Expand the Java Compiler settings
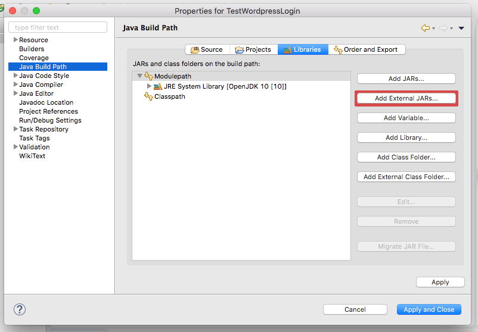The image size is (478, 332). click(15, 84)
